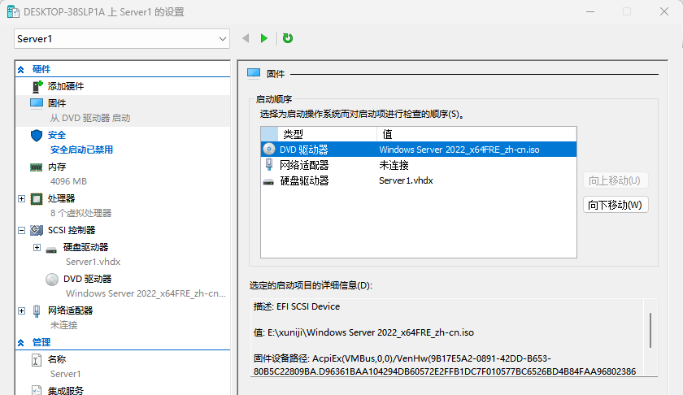Select DVD 驱动器 in the hardware tree
Viewport: 683px width, 395px height.
point(88,279)
